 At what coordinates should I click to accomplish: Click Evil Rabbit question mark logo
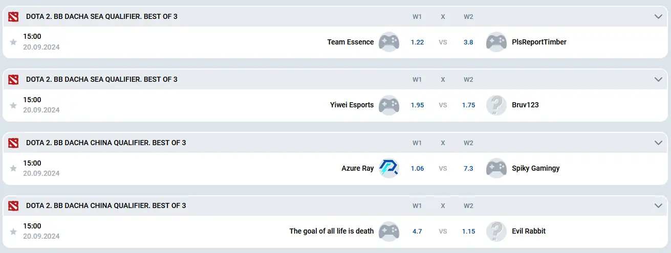tap(496, 231)
